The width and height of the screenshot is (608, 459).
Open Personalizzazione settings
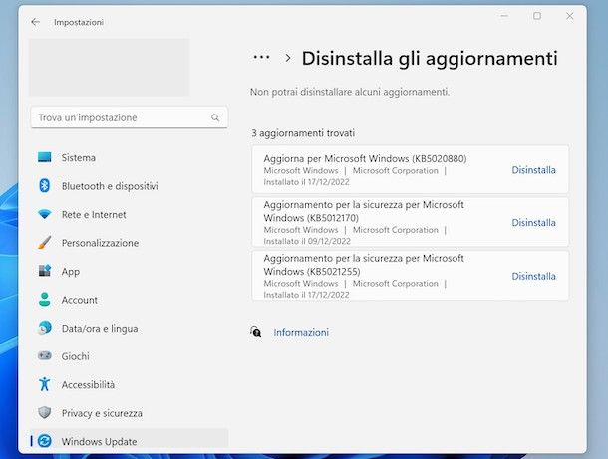click(x=130, y=243)
